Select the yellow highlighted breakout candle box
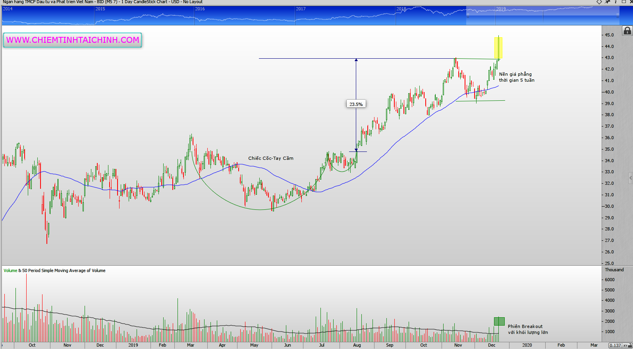Screen dimensions: 633x349 click(498, 48)
